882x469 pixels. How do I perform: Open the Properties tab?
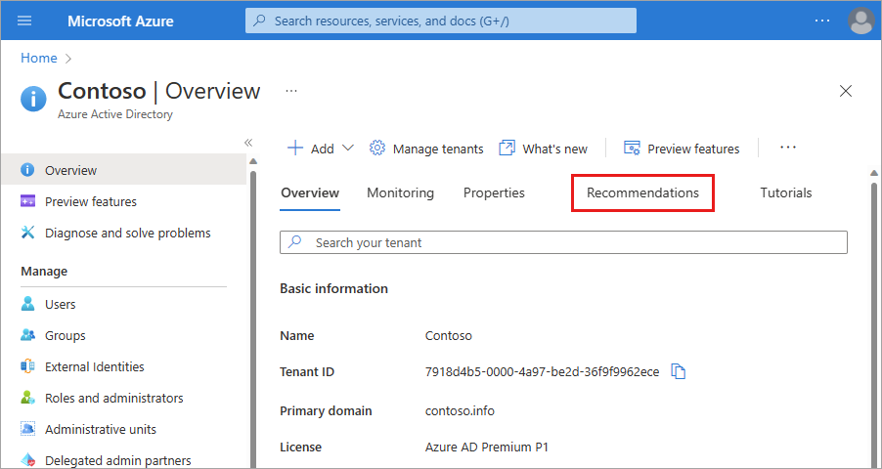coord(494,192)
